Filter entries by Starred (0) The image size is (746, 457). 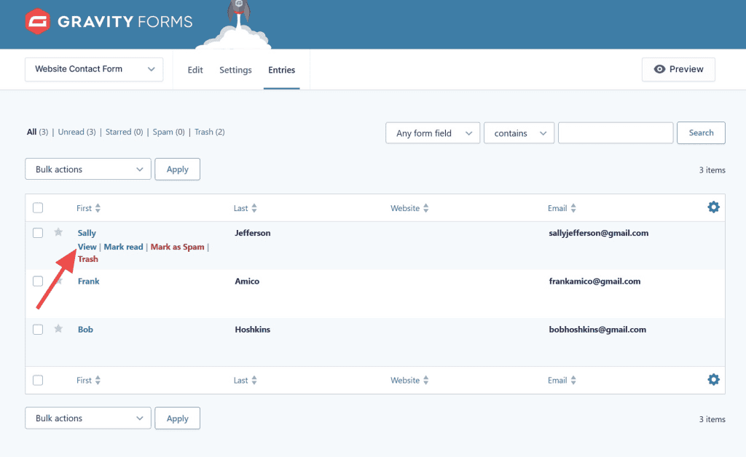(124, 132)
